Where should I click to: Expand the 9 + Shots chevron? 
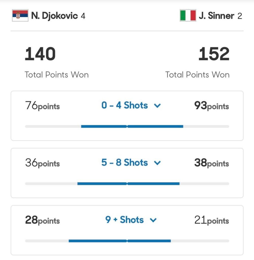[x=153, y=220]
